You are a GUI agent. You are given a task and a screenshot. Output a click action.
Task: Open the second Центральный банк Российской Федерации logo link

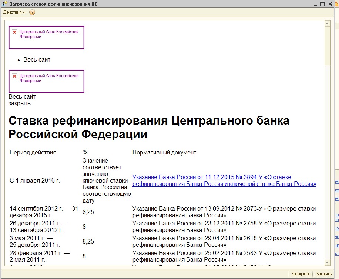[46, 82]
